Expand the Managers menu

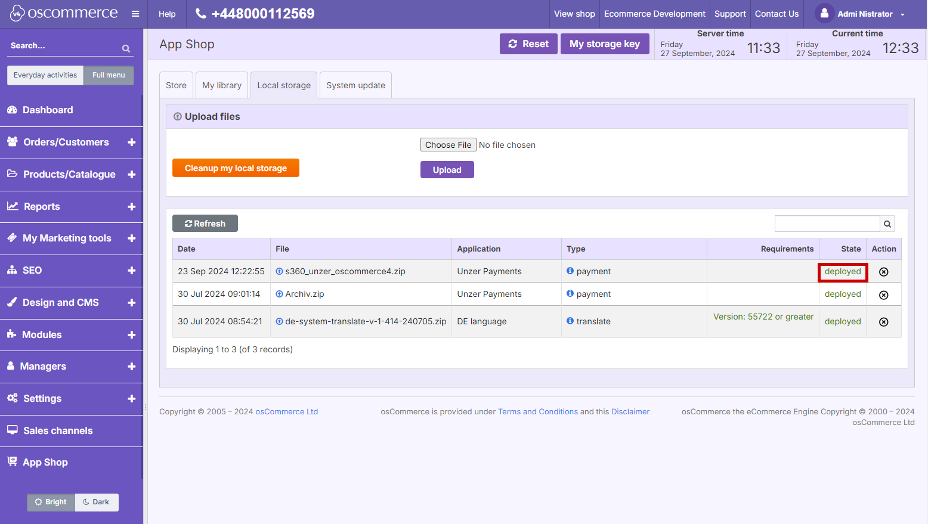pyautogui.click(x=132, y=367)
